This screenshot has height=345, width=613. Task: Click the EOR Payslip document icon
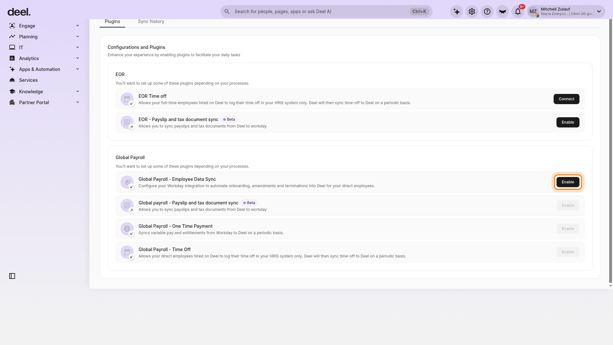point(127,122)
